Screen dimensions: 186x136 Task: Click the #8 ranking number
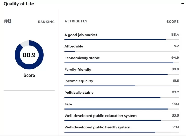pyautogui.click(x=8, y=21)
